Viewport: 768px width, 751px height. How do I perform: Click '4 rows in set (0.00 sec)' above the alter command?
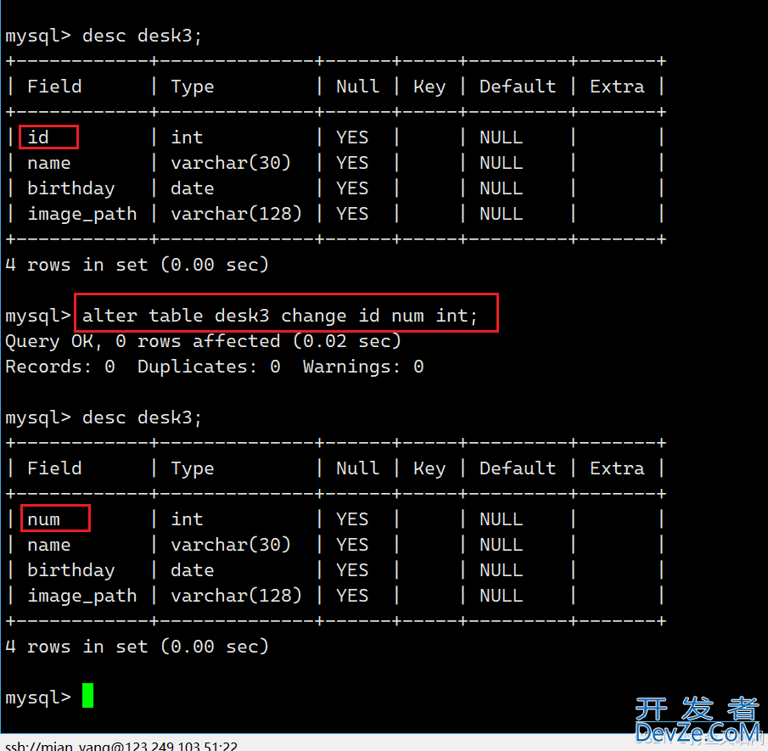click(x=137, y=265)
